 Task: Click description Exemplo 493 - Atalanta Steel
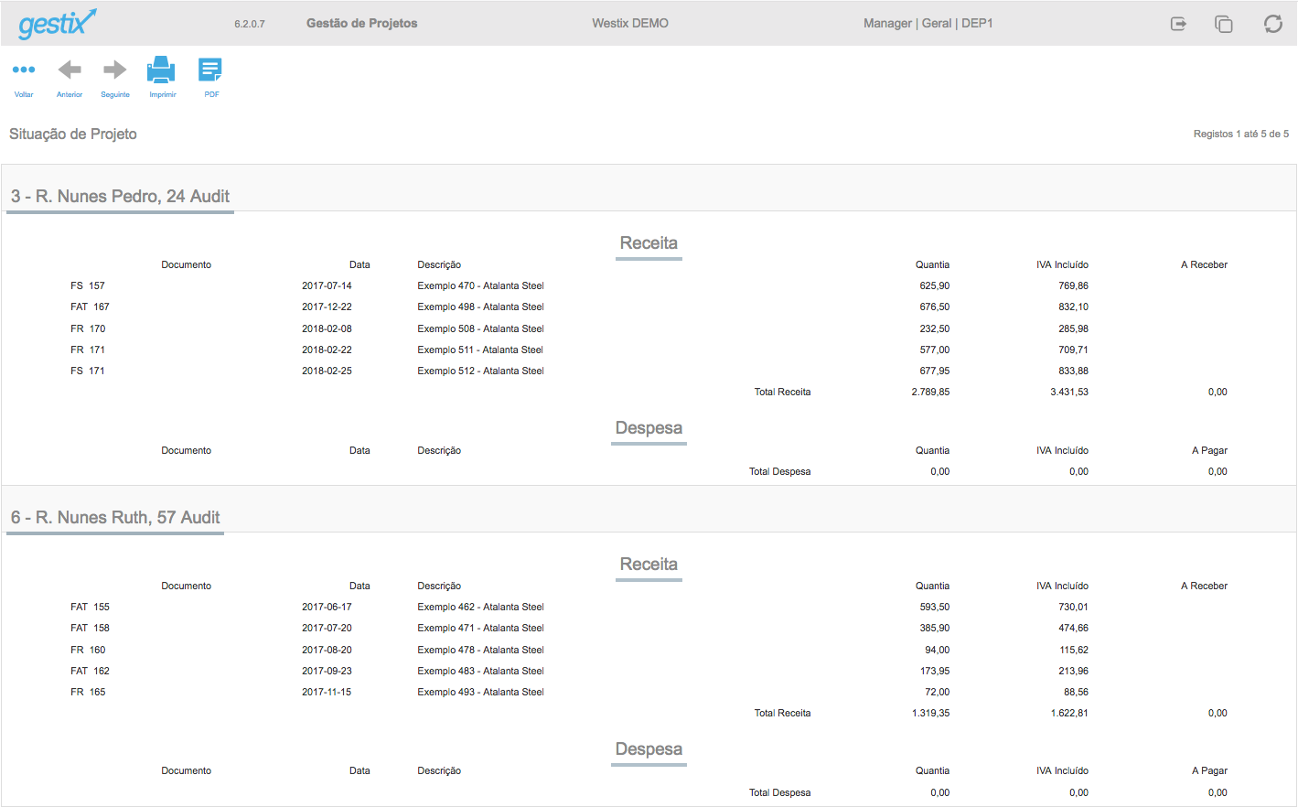pyautogui.click(x=480, y=692)
